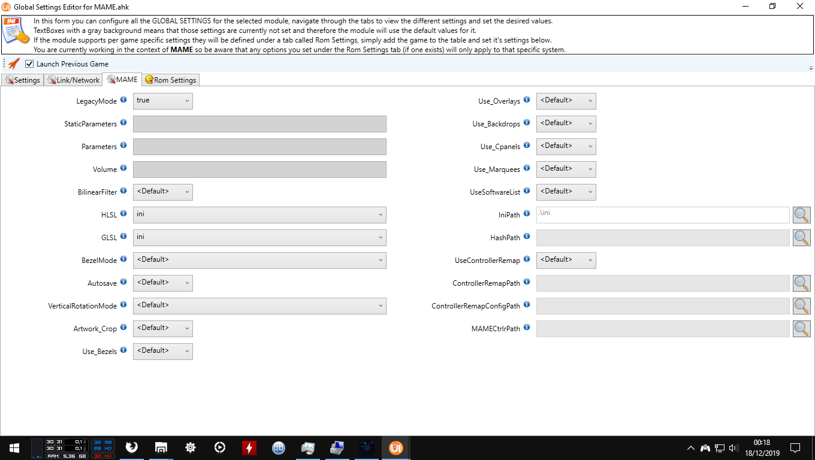Click info icon next to HLSL
The image size is (815, 460).
tap(123, 214)
